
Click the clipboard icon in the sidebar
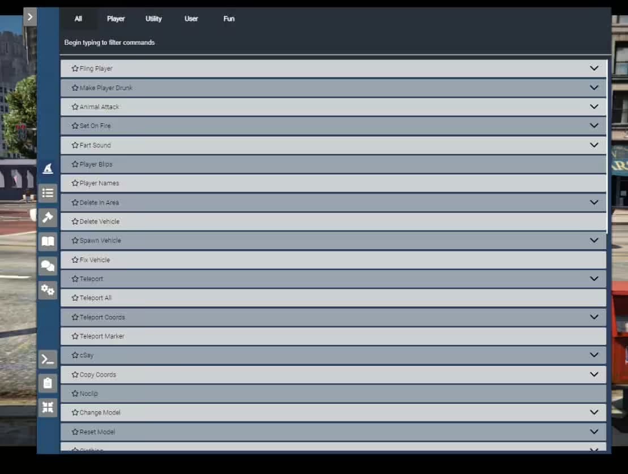pos(48,383)
